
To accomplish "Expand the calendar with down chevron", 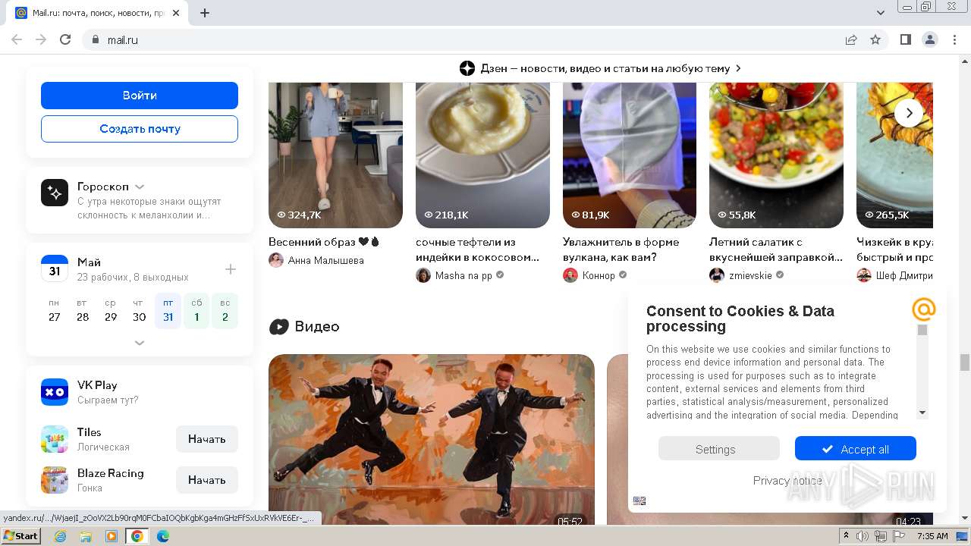I will pyautogui.click(x=140, y=343).
